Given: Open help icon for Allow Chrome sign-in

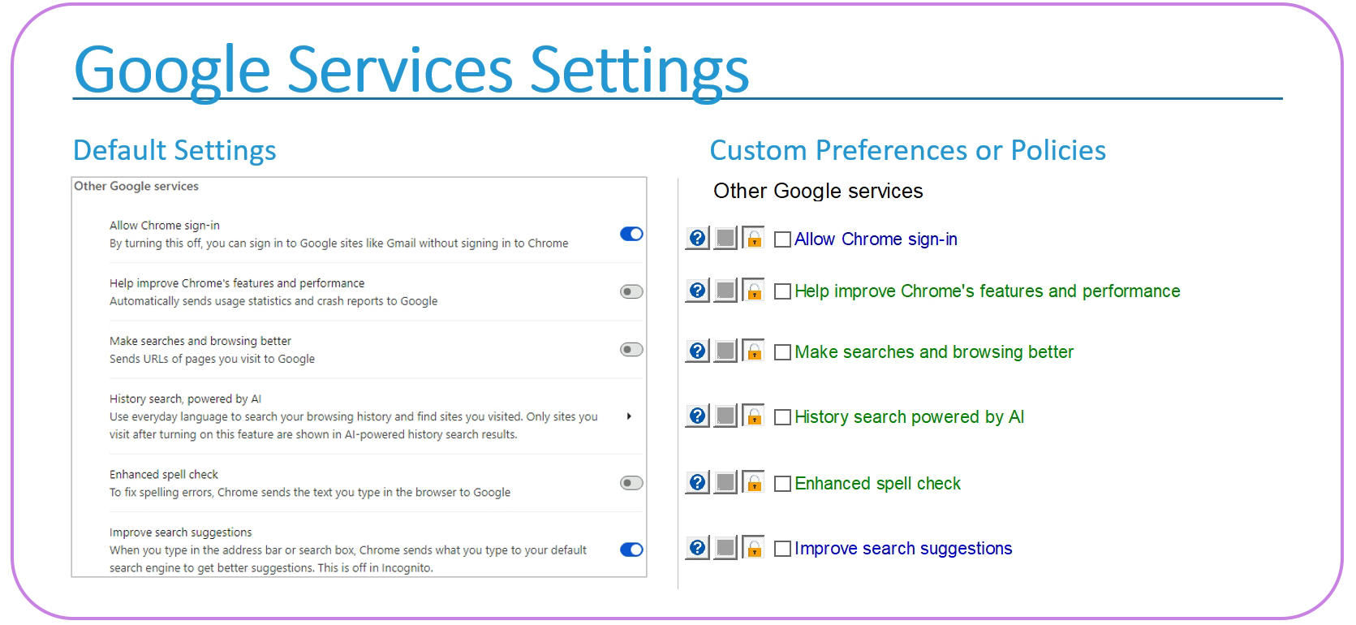Looking at the screenshot, I should coord(697,239).
